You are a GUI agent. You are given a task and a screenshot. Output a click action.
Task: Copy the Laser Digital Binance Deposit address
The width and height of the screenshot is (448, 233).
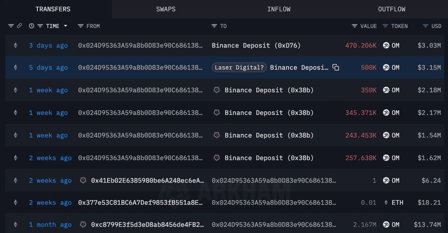(336, 67)
